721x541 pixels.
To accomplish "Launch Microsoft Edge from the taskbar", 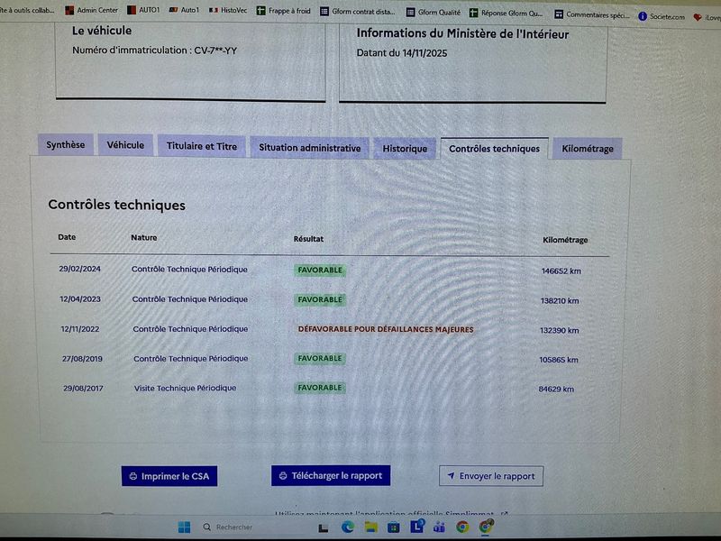I will pyautogui.click(x=348, y=527).
